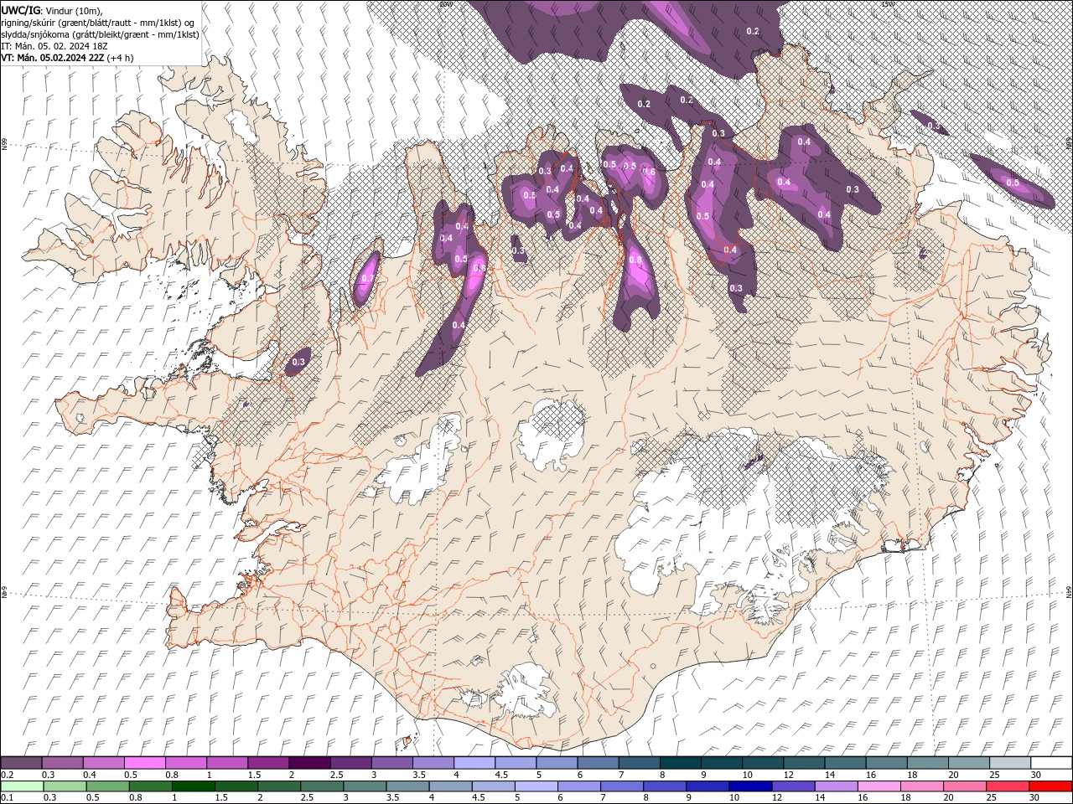1073x804 pixels.
Task: Click the '20W' longitude label at the top
Action: click(x=445, y=4)
